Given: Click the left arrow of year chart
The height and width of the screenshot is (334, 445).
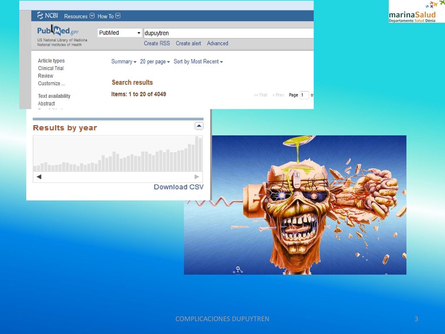Looking at the screenshot, I should pos(39,177).
